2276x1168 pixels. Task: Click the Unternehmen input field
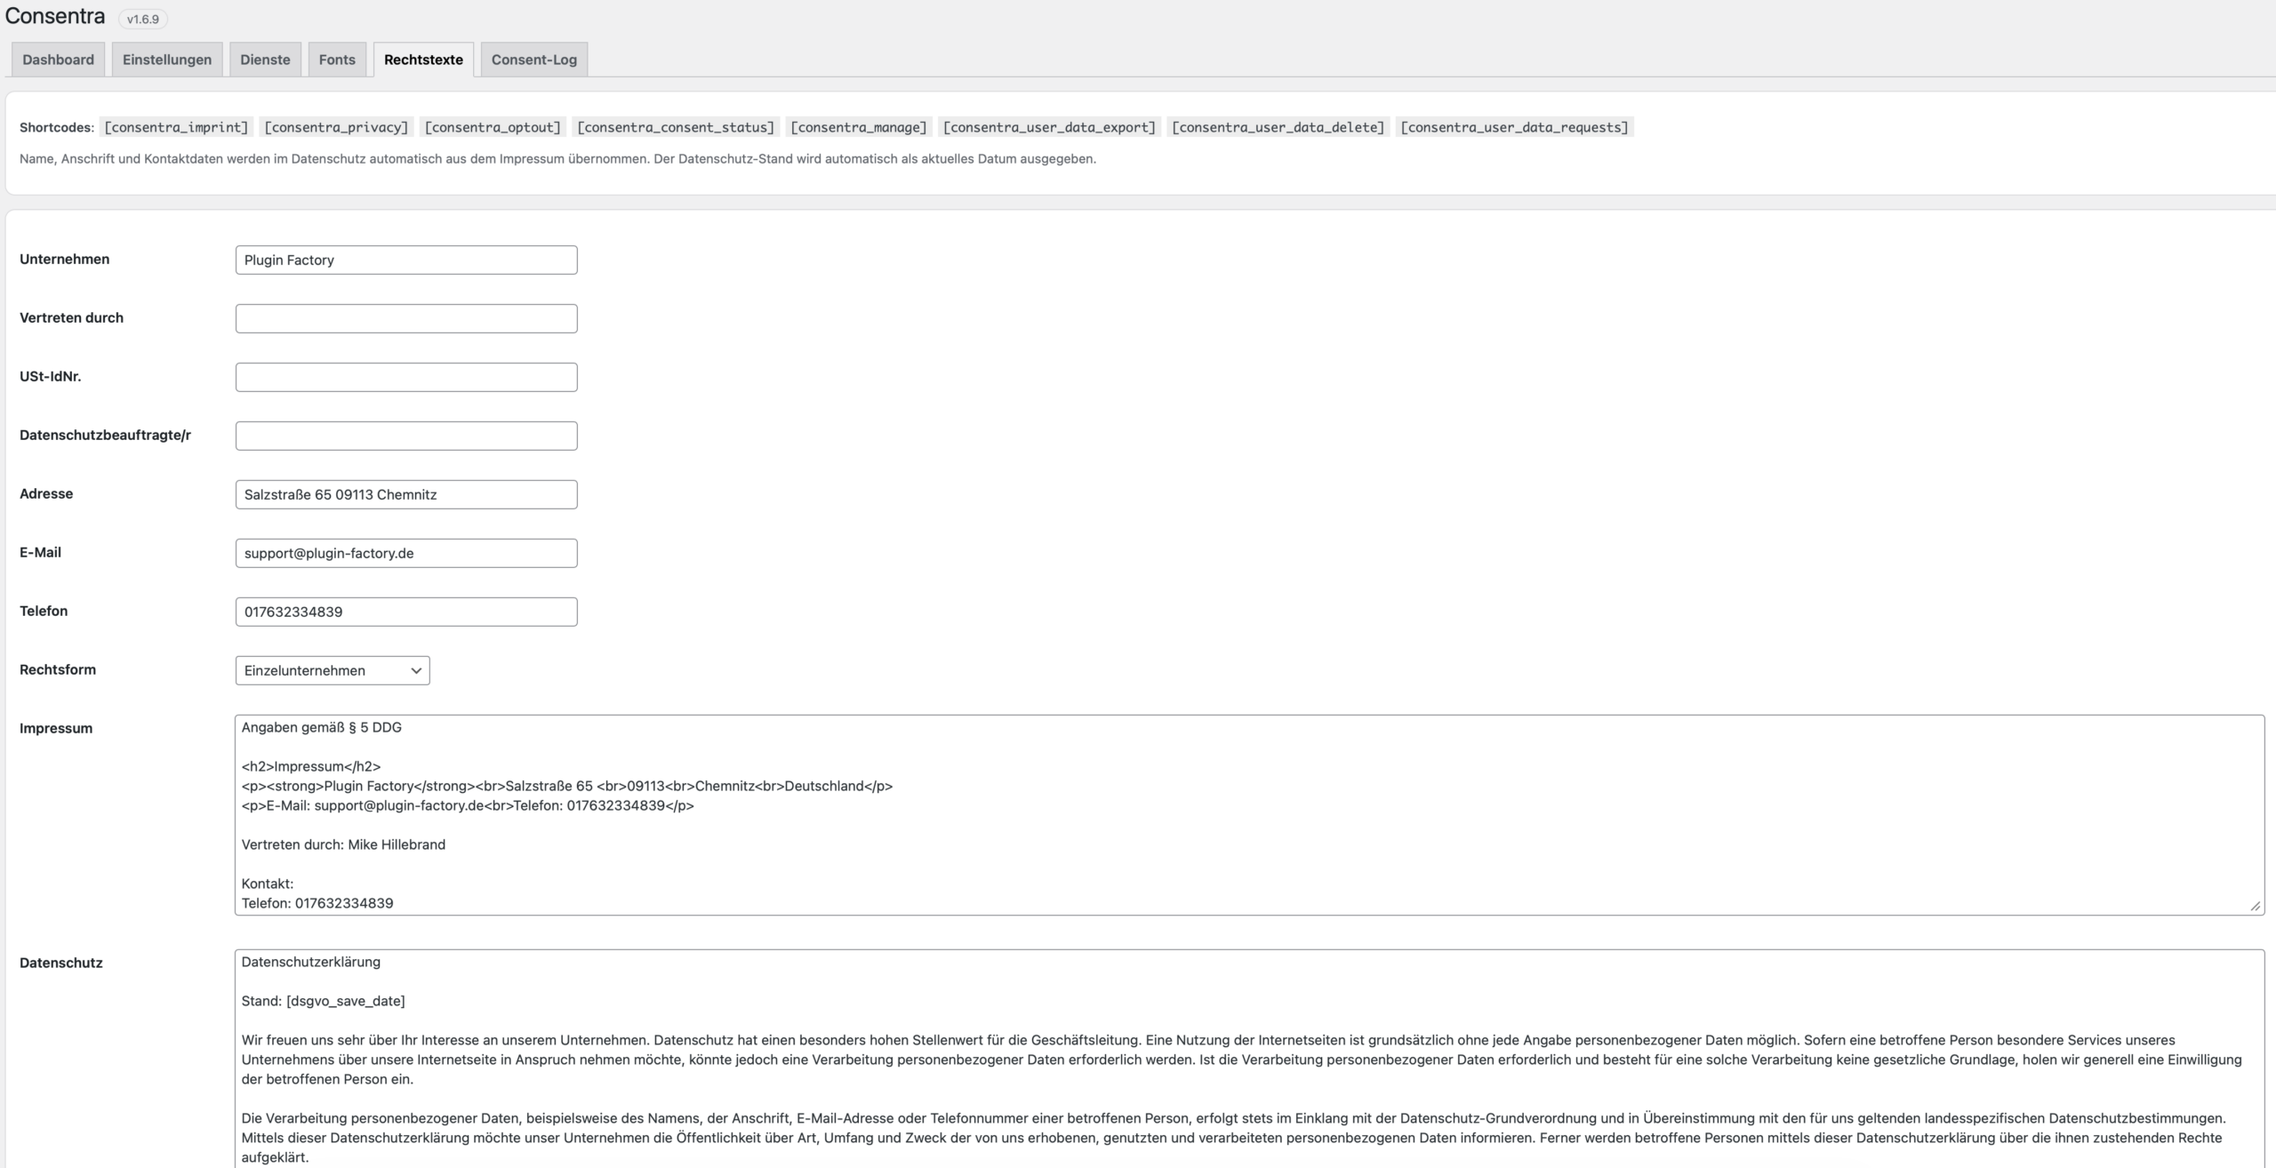point(406,260)
